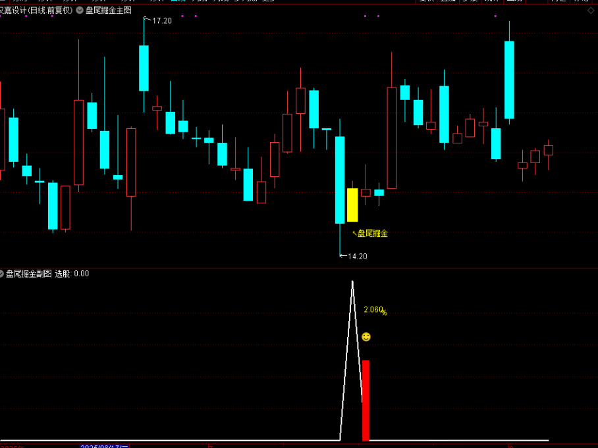Select the yellow highlighted candlestick
Image resolution: width=598 pixels, height=448 pixels.
coord(352,205)
